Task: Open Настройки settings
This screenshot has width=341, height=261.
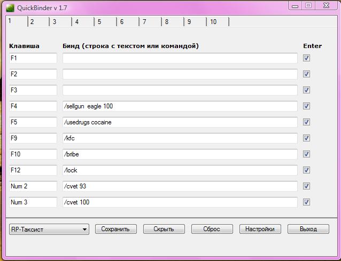Action: click(x=260, y=229)
